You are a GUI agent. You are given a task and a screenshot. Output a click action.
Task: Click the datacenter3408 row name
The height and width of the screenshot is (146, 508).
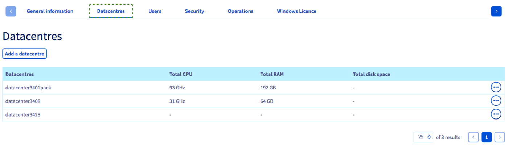click(x=23, y=101)
